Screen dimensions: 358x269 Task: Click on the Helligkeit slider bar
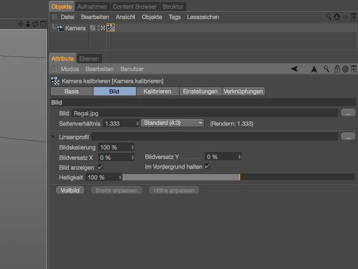(x=179, y=177)
